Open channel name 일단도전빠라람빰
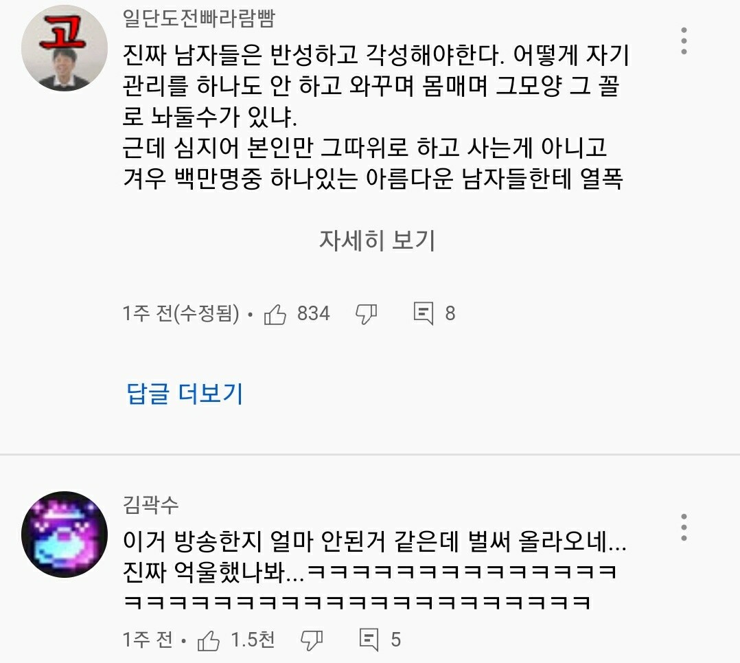 click(198, 19)
